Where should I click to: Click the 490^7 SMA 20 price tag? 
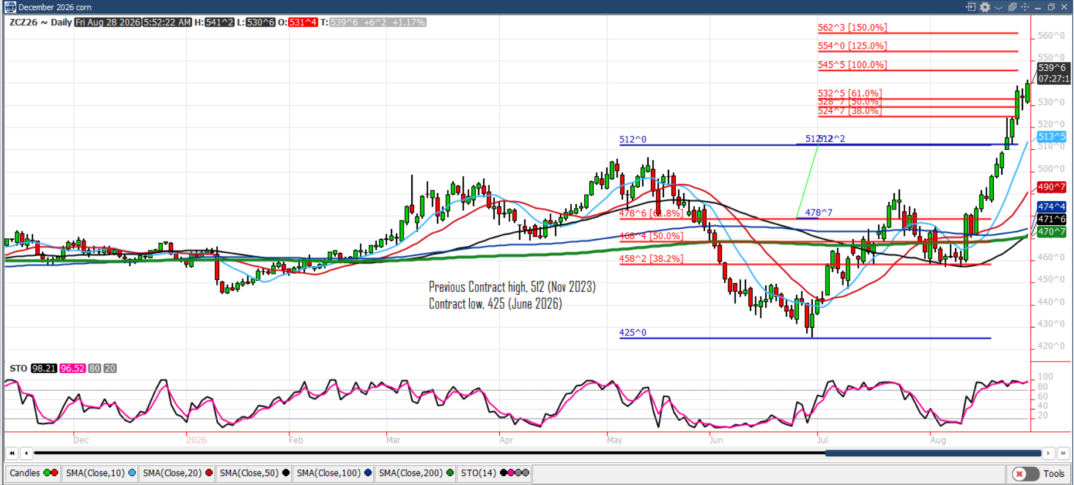[x=1052, y=187]
